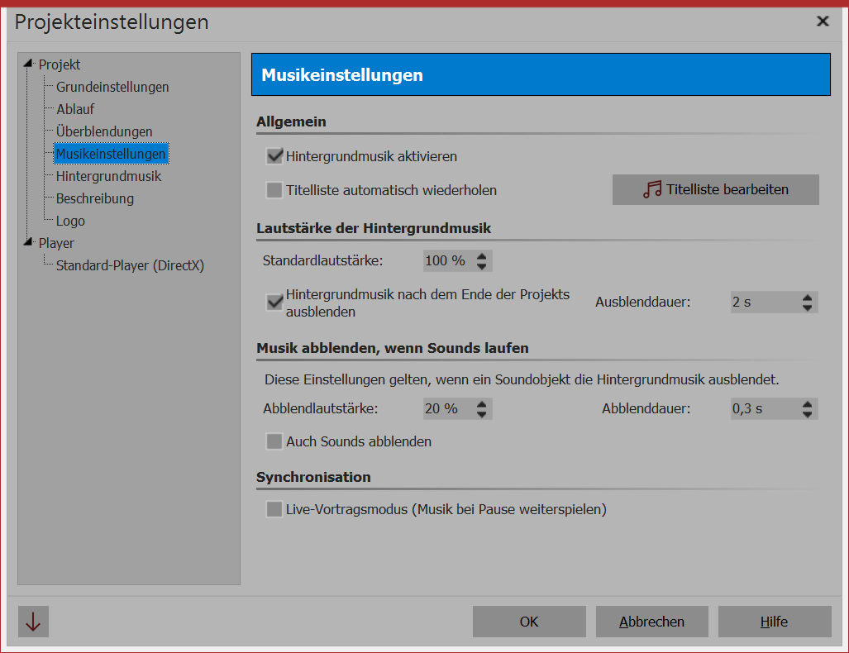
Task: Confirm settings with OK button
Action: coord(529,622)
